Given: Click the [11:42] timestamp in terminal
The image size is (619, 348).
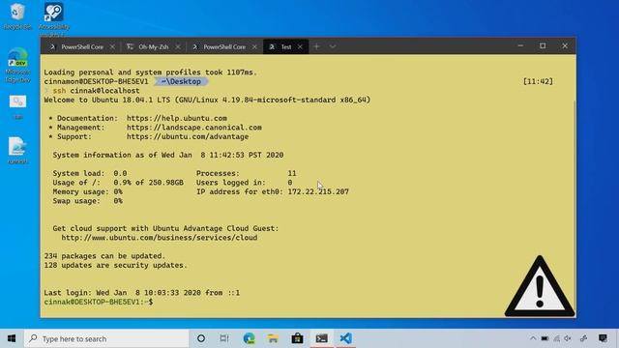Looking at the screenshot, I should tap(538, 81).
